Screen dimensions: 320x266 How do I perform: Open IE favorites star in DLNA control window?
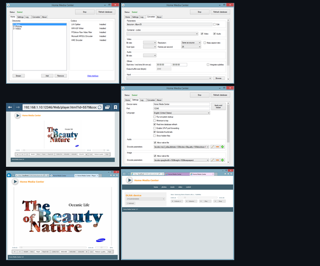coord(228,174)
